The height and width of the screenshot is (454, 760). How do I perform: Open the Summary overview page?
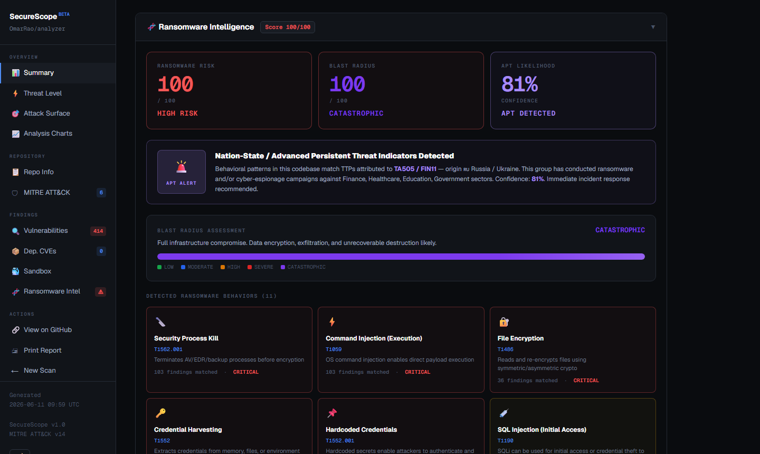pos(58,73)
